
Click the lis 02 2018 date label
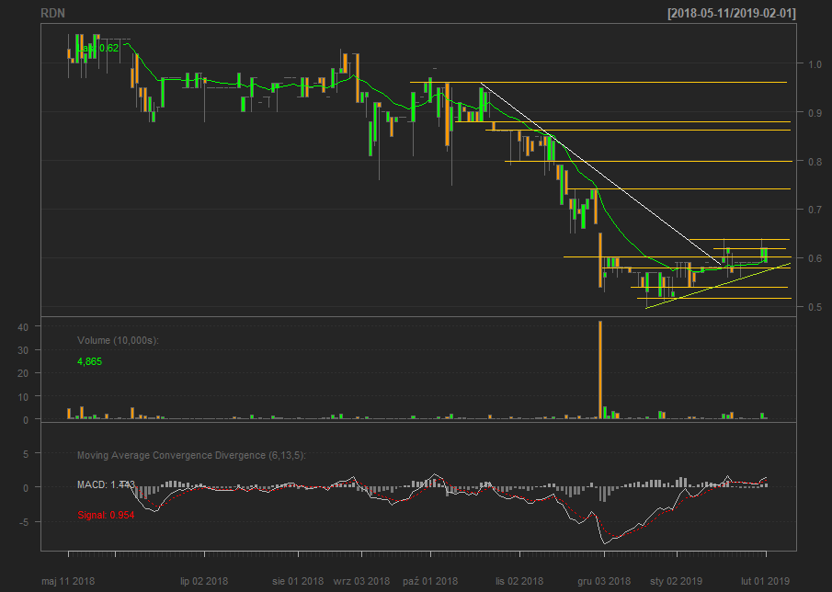pos(519,581)
